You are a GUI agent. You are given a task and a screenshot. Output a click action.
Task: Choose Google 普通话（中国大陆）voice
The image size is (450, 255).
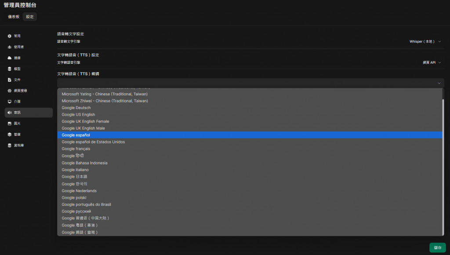[250, 218]
